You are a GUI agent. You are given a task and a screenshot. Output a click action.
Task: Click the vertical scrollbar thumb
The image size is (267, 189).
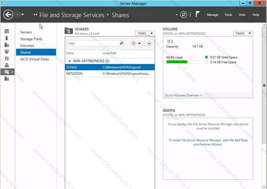[x=264, y=85]
